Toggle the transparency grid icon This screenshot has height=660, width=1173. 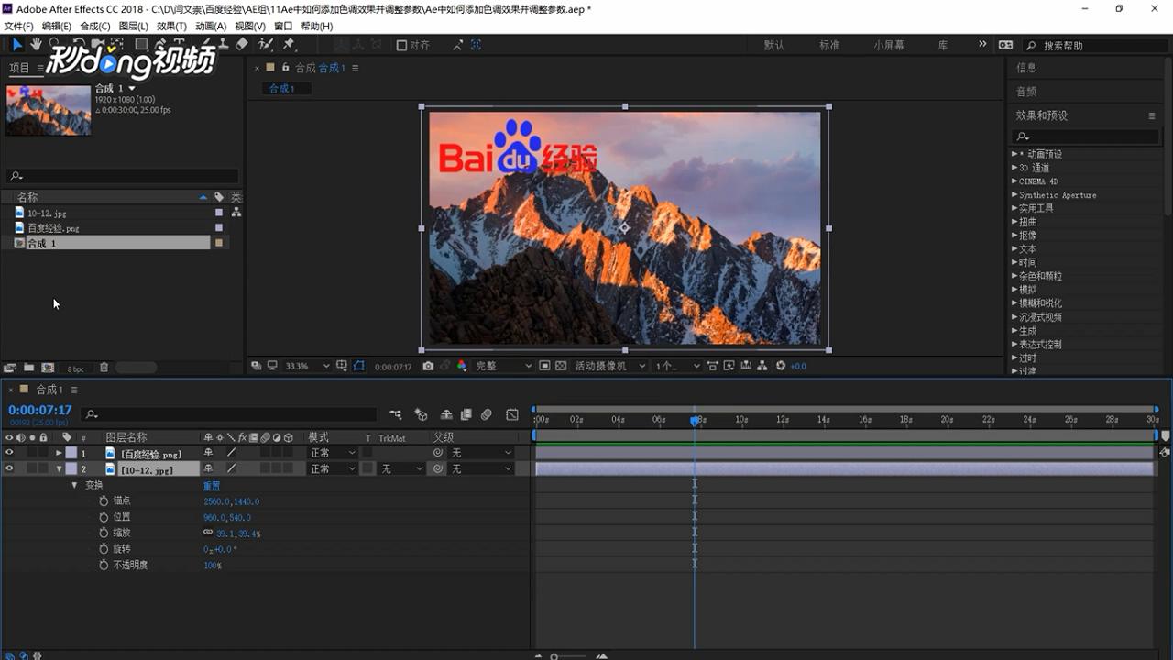coord(561,366)
